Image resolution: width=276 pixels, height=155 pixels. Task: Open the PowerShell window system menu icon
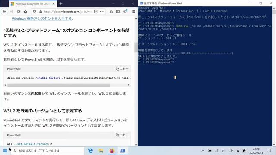[x=141, y=3]
